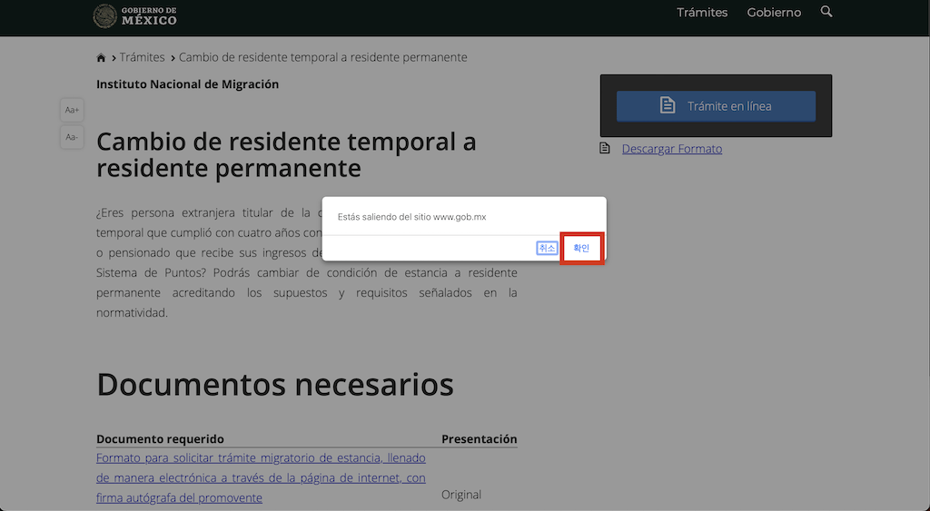Viewport: 930px width, 511px height.
Task: Click the Trámite en línea button
Action: pyautogui.click(x=716, y=106)
